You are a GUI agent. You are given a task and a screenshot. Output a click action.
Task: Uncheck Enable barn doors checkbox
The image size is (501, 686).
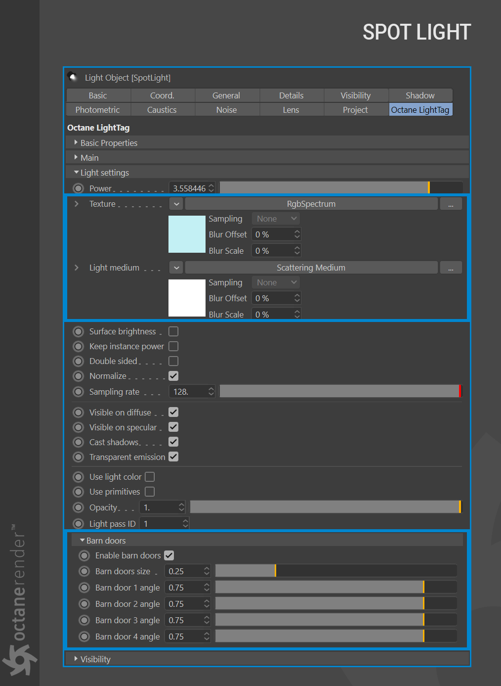(169, 555)
